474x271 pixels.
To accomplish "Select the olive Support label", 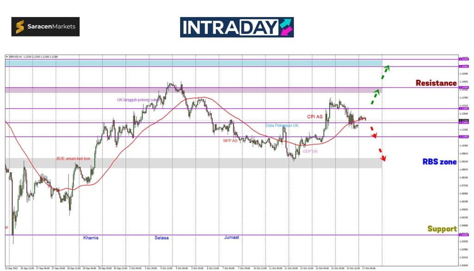I will 442,229.
